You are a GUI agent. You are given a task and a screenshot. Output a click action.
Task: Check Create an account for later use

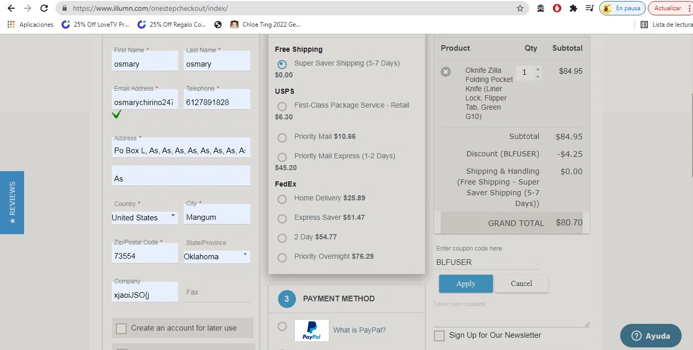pyautogui.click(x=121, y=328)
